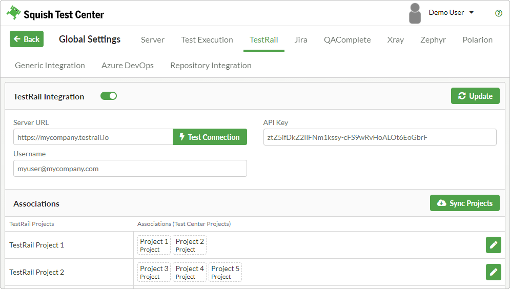Click the Test Connection button
This screenshot has height=289, width=510.
[x=210, y=137]
